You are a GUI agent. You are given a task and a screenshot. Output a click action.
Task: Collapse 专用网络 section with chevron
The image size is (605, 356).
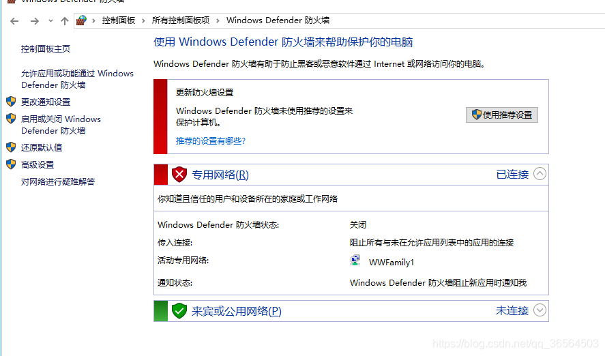[x=540, y=174]
